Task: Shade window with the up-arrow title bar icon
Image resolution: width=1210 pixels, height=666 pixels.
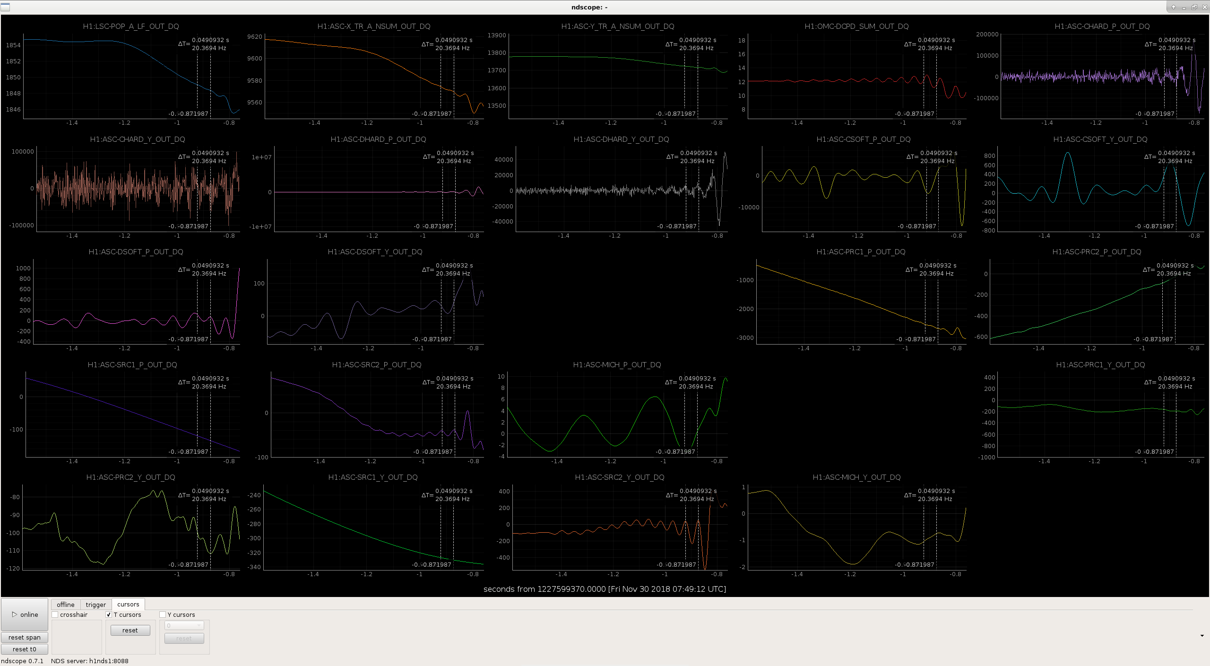Action: coord(1174,7)
